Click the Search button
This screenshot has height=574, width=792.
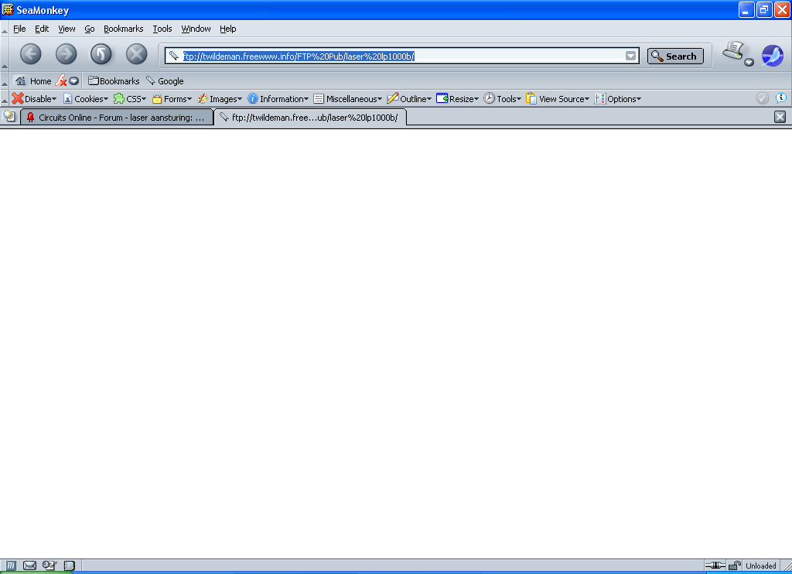click(x=675, y=56)
